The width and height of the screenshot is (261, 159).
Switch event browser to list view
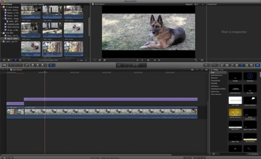pos(20,60)
